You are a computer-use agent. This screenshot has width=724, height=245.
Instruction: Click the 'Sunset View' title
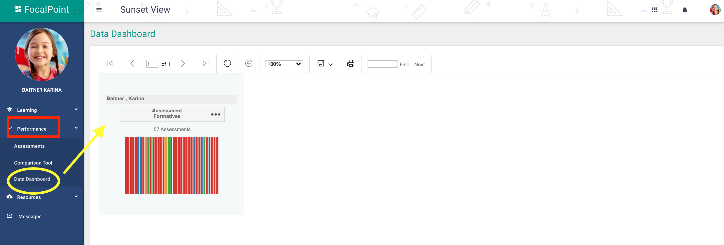(145, 10)
